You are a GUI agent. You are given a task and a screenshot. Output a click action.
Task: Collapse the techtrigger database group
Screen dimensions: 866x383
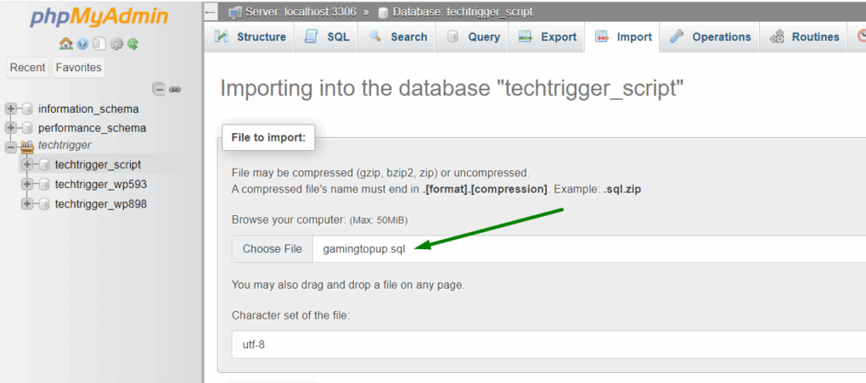pos(11,145)
